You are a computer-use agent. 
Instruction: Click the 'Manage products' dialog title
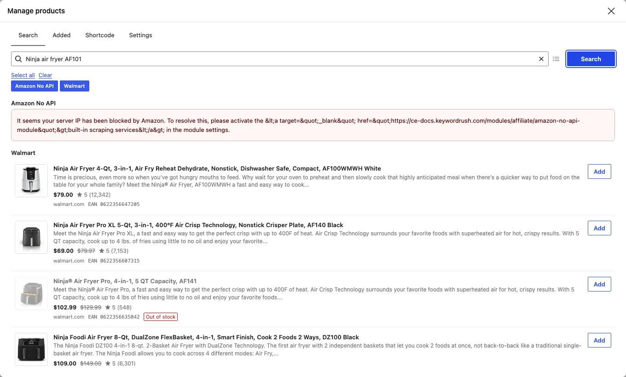click(36, 11)
